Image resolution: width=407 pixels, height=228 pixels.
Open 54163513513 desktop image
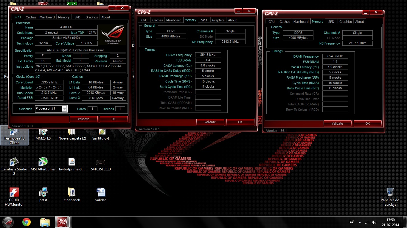[x=101, y=164]
